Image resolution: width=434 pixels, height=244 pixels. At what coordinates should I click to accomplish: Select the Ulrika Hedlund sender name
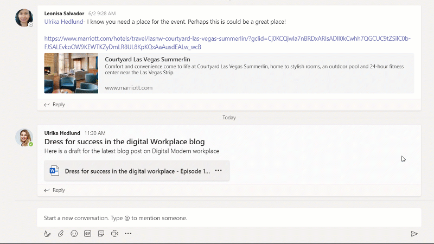click(x=62, y=133)
